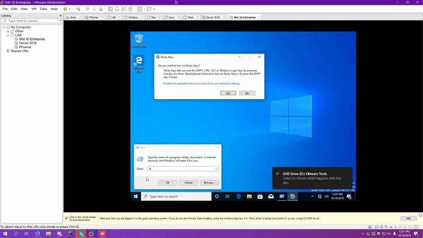423x238 pixels.
Task: Open File Explorer from the guest taskbar
Action: click(x=249, y=196)
